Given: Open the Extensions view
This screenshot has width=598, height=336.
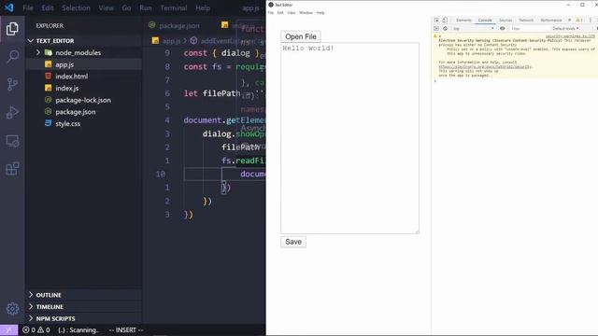Looking at the screenshot, I should click(12, 168).
